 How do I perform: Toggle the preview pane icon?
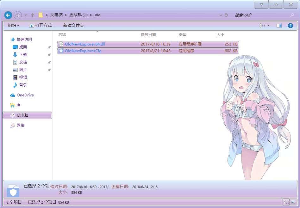(x=279, y=25)
